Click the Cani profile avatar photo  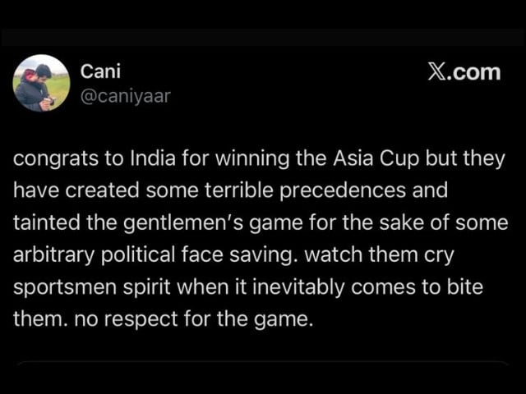41,83
